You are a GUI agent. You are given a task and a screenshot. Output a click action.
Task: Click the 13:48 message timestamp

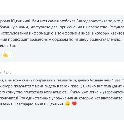tap(7, 72)
